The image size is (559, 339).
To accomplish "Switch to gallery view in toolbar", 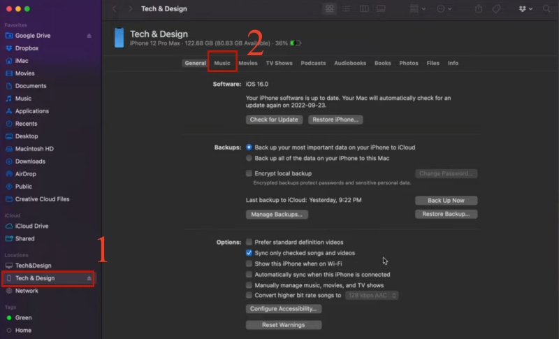I will pos(381,8).
